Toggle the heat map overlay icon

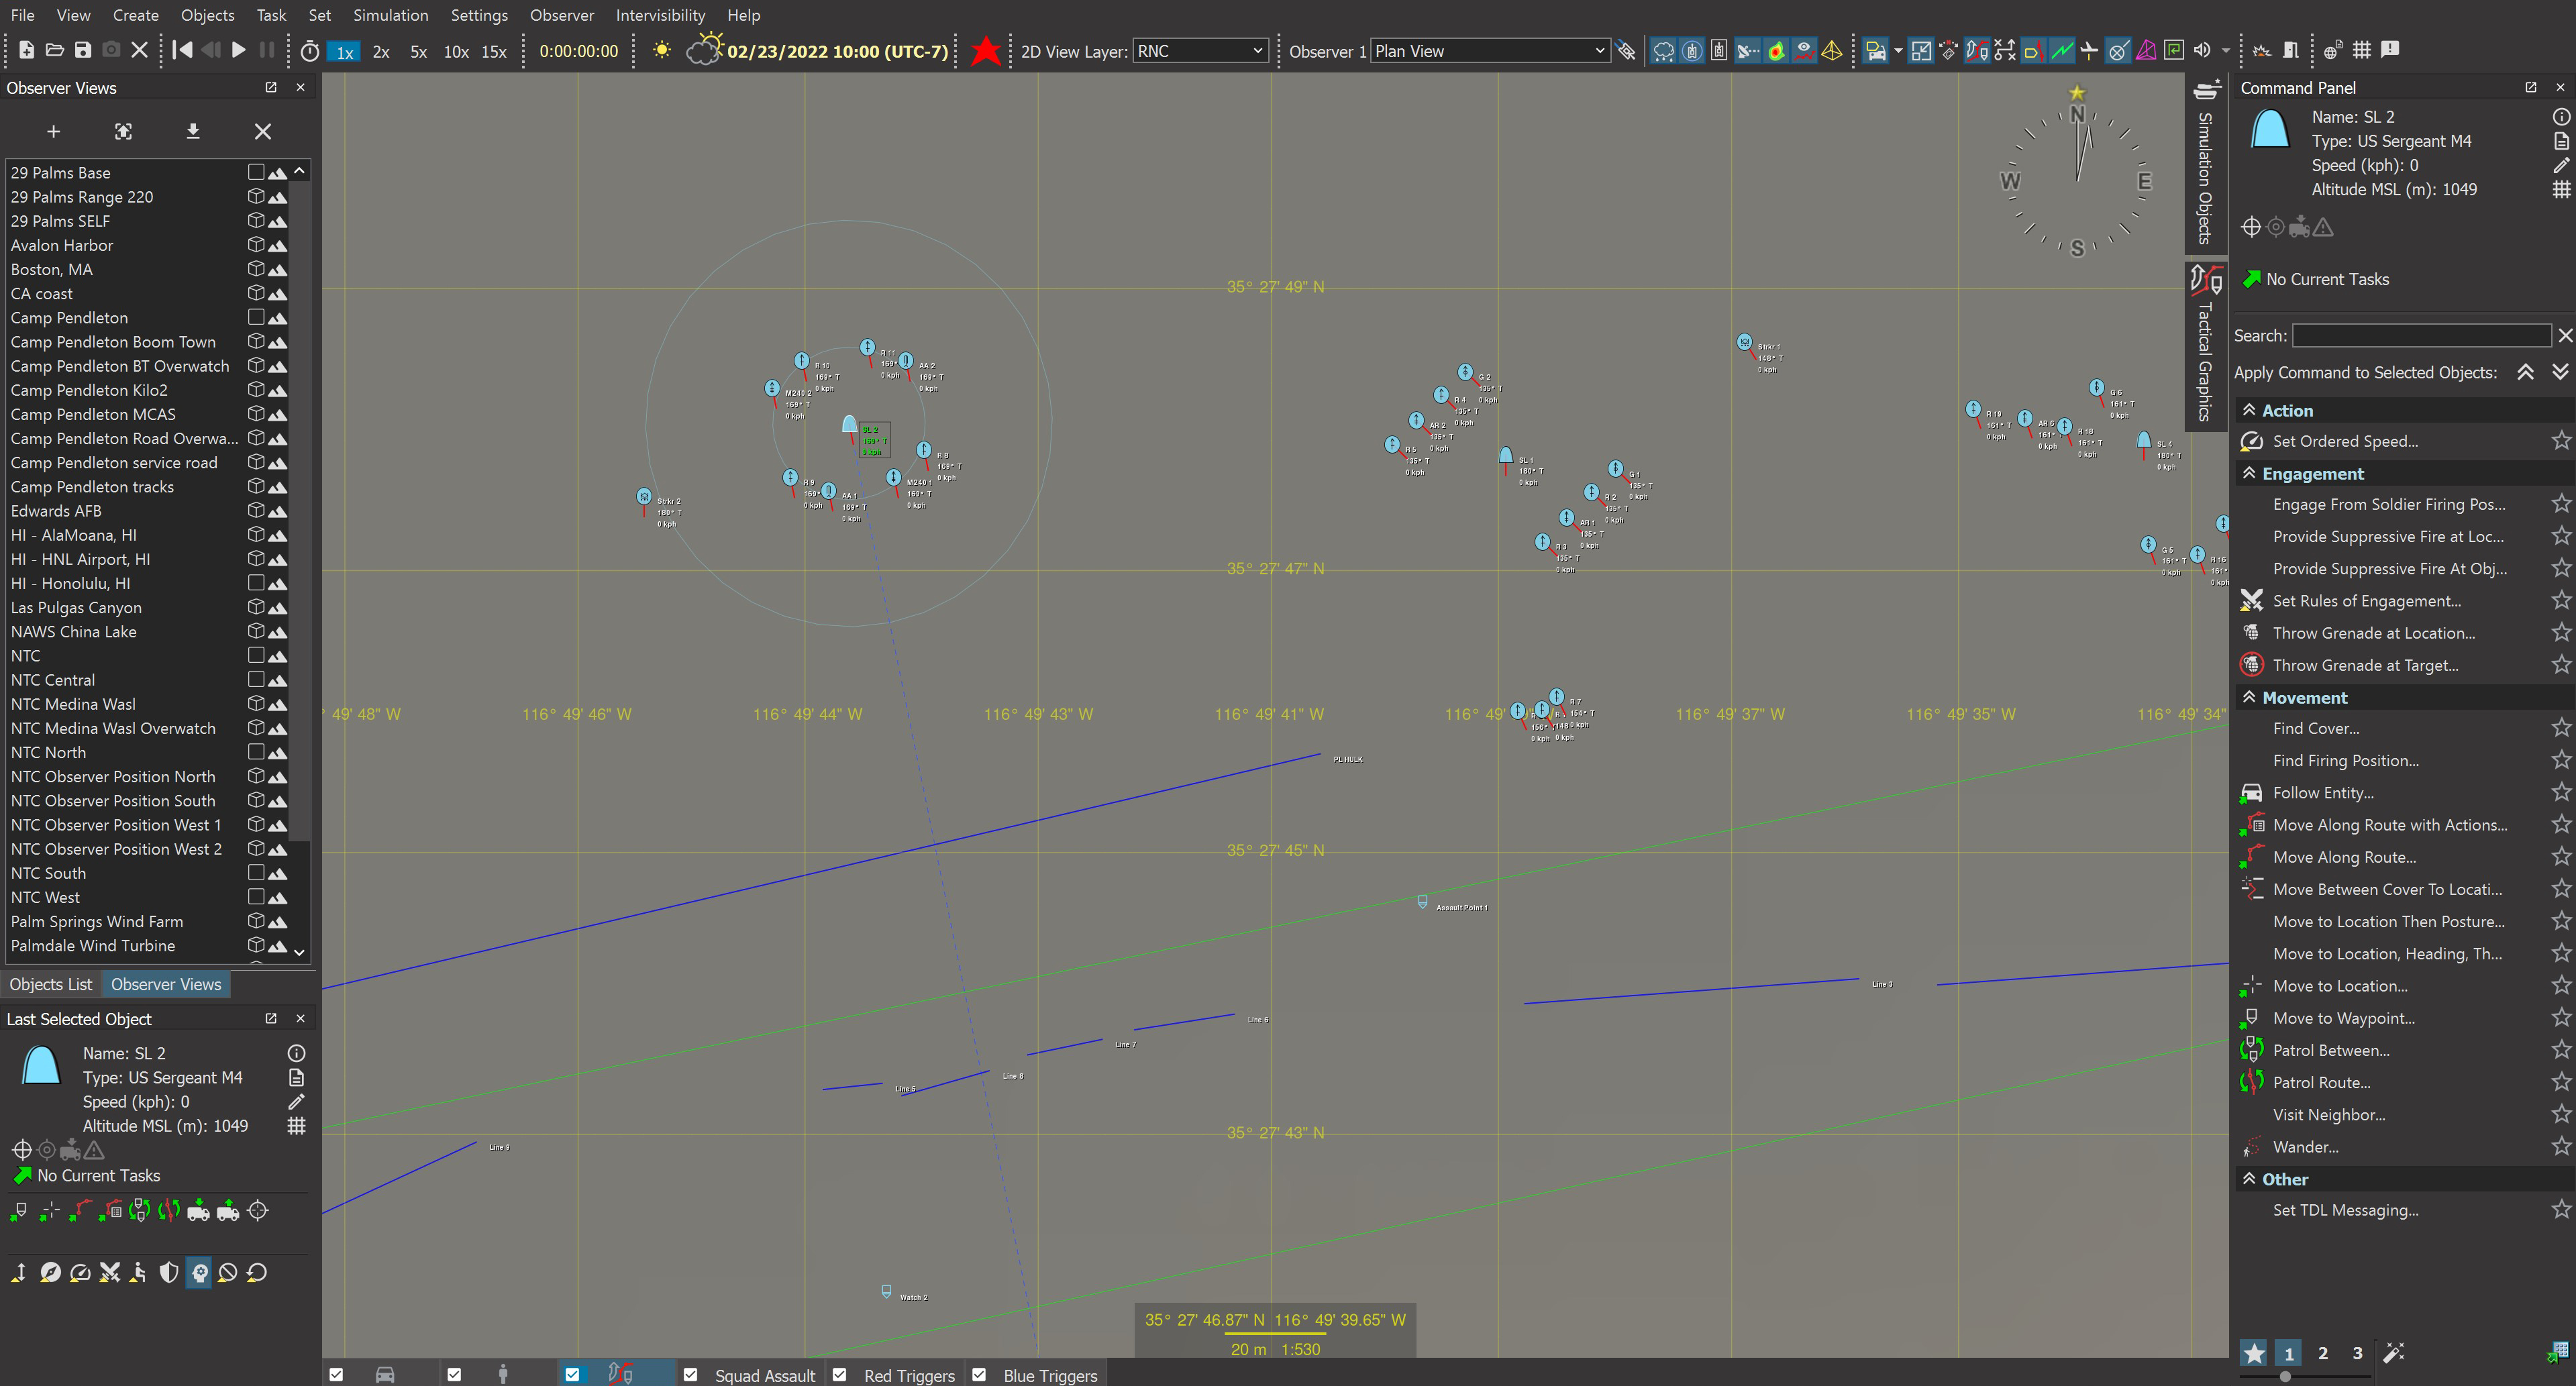coord(1776,51)
